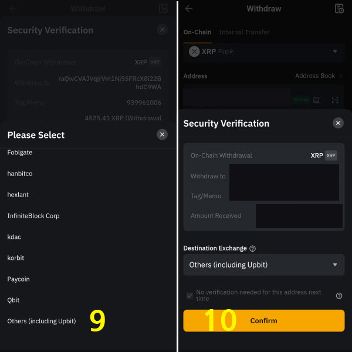Choose korbit as destination exchange
The width and height of the screenshot is (352, 352).
(15, 258)
